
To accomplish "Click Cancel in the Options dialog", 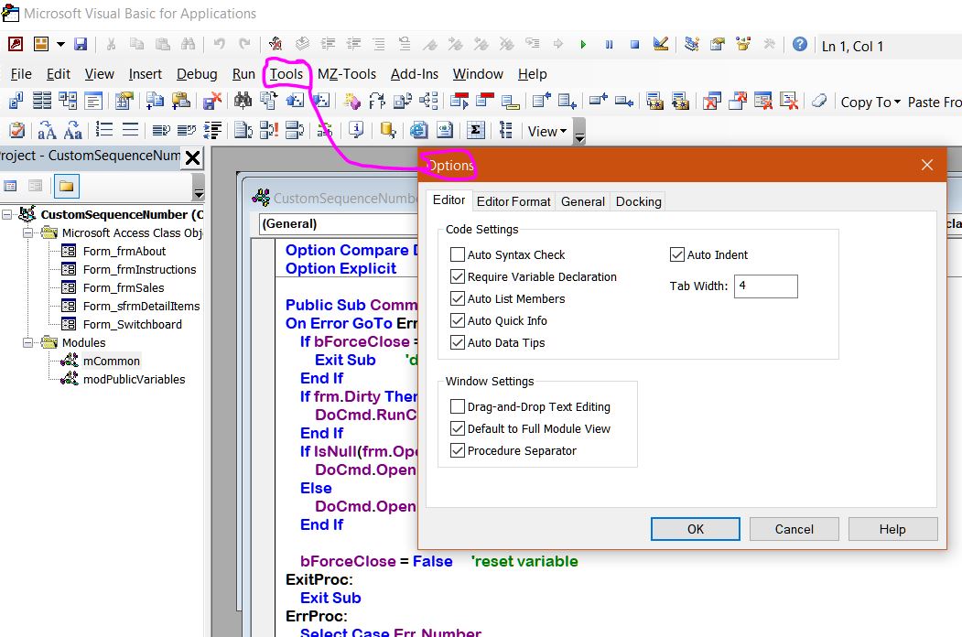I will (794, 529).
